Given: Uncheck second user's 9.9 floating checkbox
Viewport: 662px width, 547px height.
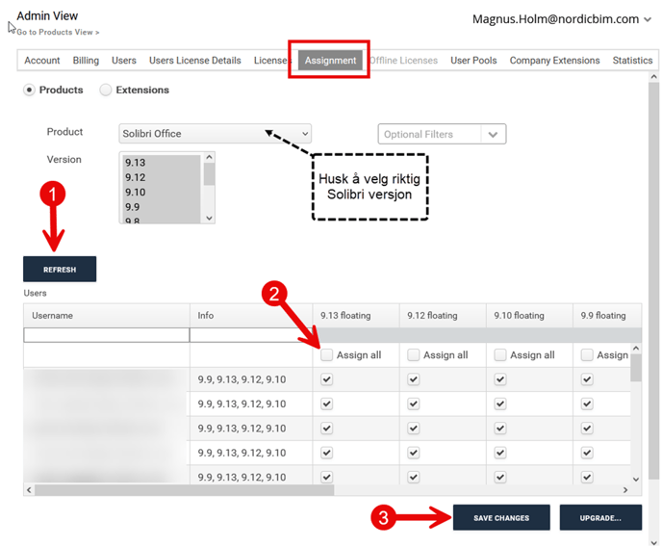Looking at the screenshot, I should pos(587,404).
